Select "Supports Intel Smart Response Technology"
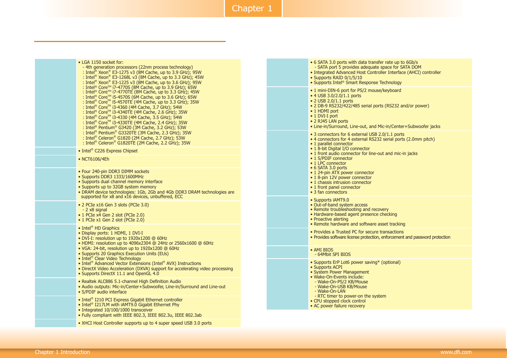The image size is (507, 358). [356, 83]
